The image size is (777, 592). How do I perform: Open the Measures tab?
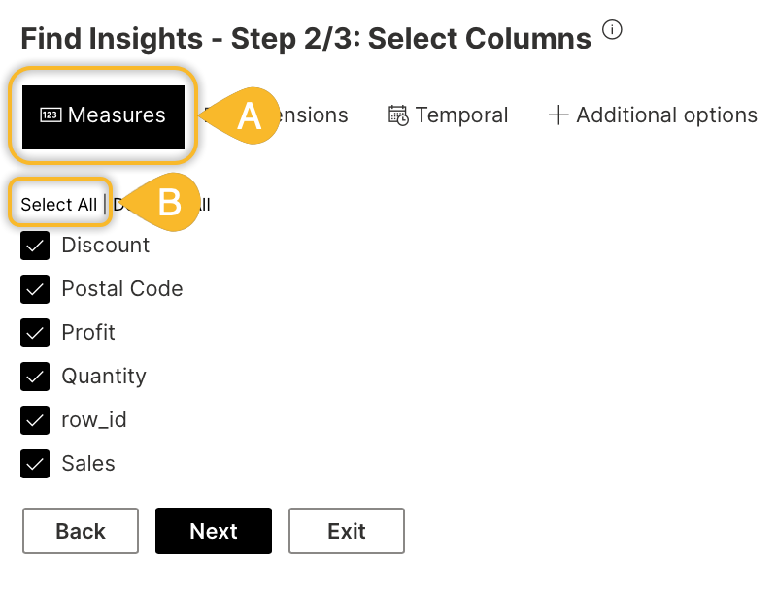coord(103,117)
